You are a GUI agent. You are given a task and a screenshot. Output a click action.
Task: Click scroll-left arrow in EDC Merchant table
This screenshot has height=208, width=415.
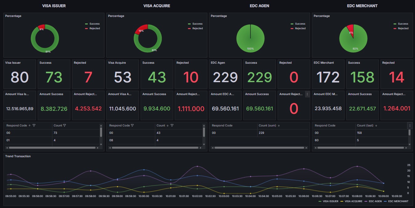pyautogui.click(x=315, y=148)
